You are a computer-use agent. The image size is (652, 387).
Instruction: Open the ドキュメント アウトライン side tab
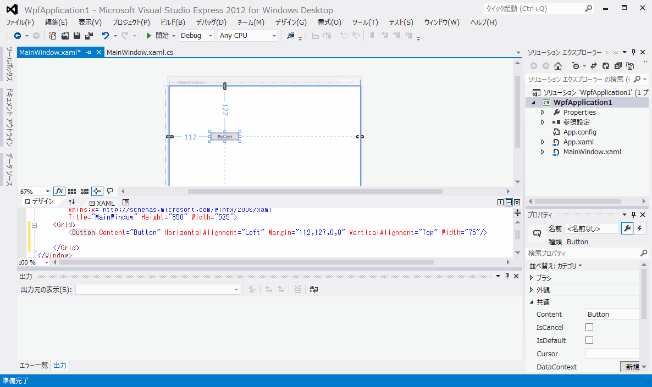pos(9,117)
